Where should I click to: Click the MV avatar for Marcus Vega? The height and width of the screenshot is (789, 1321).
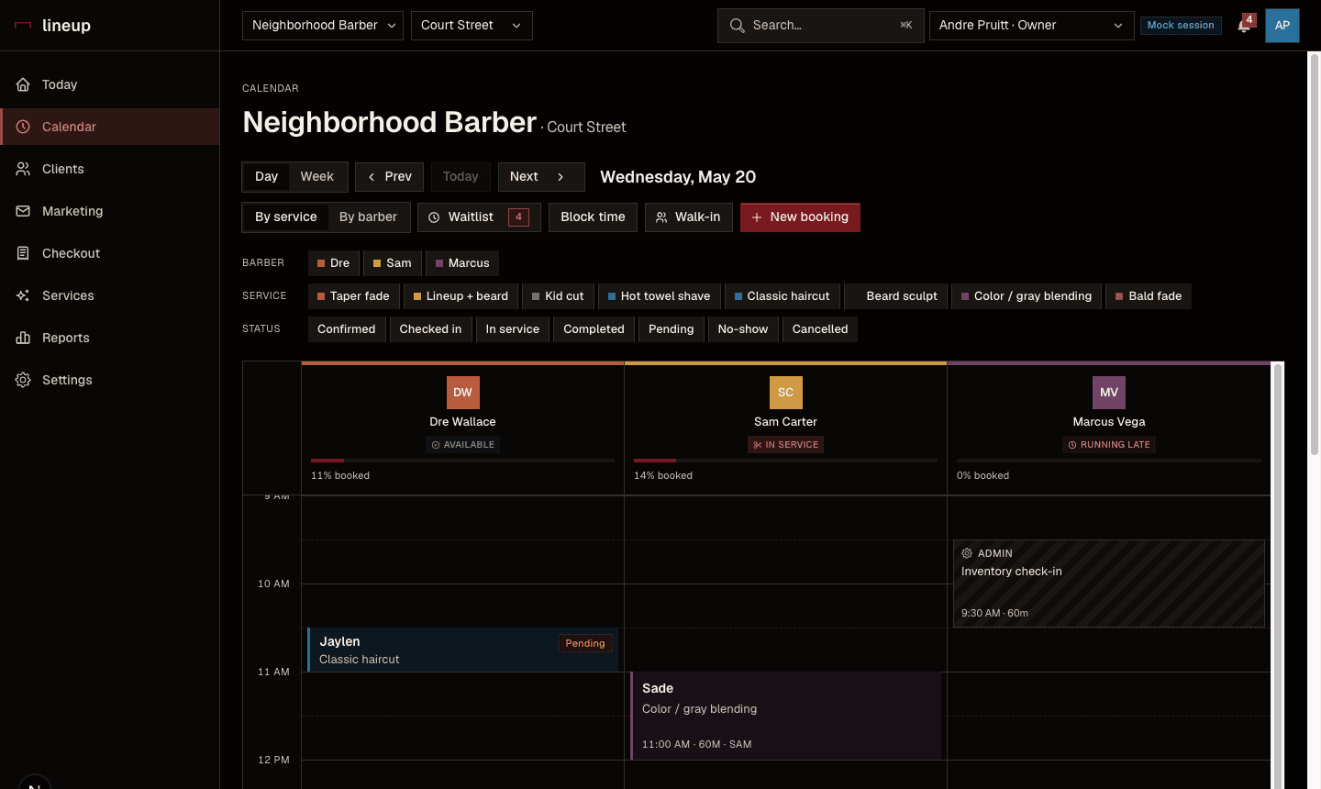tap(1109, 392)
